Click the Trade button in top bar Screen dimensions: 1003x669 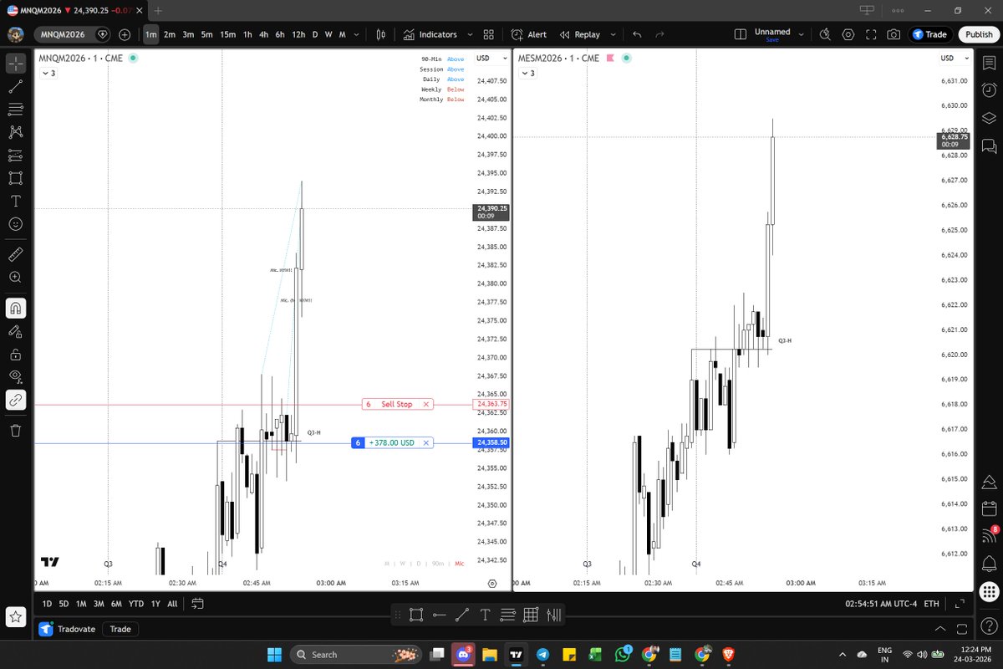pyautogui.click(x=929, y=34)
